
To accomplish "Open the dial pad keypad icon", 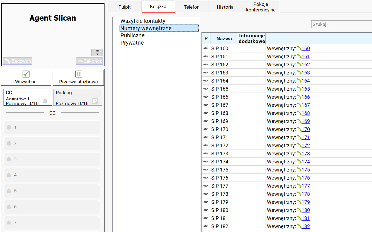I will click(x=97, y=52).
